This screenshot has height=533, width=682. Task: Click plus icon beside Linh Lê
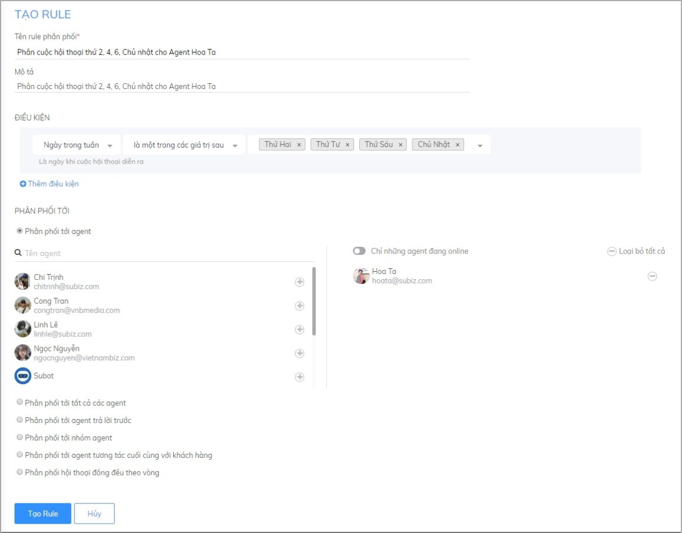pos(299,330)
